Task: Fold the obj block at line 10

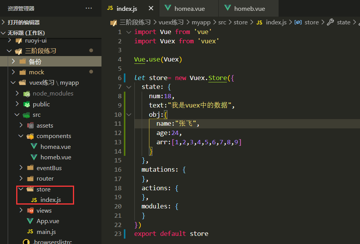Action: tap(129, 114)
